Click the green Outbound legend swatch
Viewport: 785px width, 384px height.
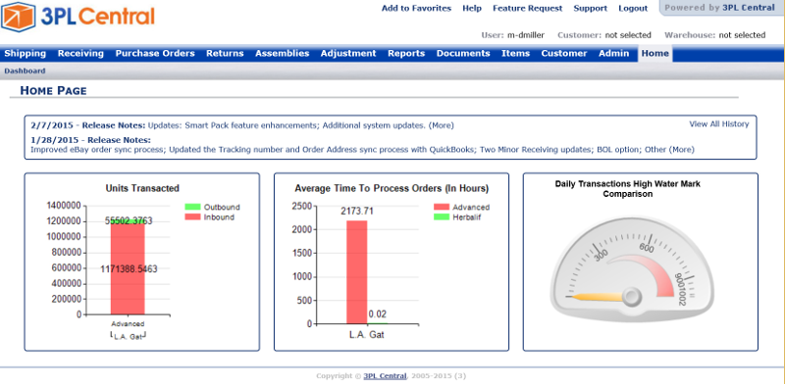click(192, 207)
